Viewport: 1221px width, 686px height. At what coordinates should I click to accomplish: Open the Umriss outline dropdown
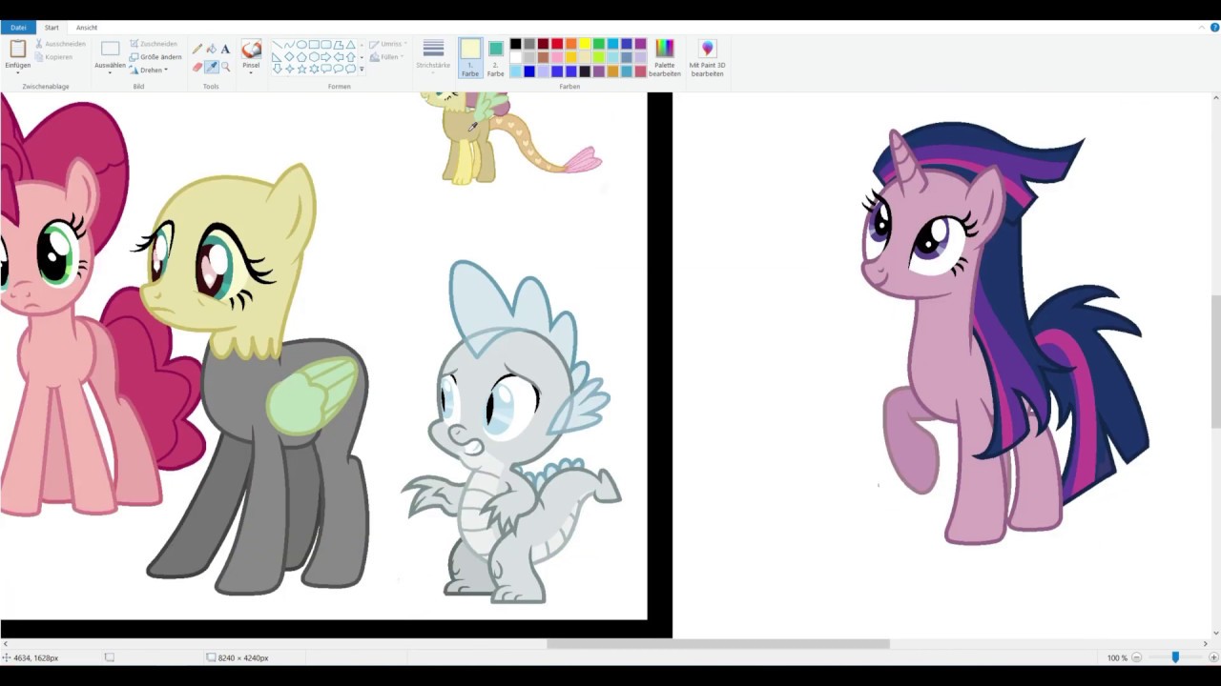pyautogui.click(x=388, y=44)
